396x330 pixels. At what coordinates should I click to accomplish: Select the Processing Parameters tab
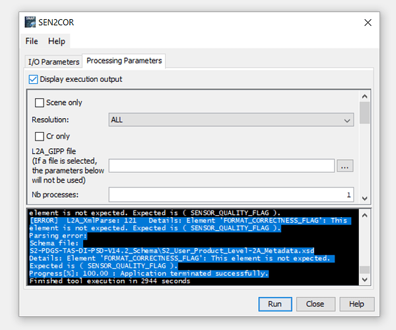pyautogui.click(x=124, y=61)
